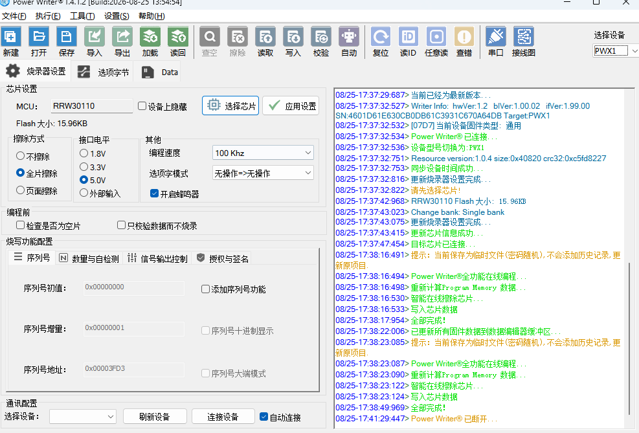The height and width of the screenshot is (433, 639).
Task: Click the 序列号地址 input field
Action: pos(133,369)
